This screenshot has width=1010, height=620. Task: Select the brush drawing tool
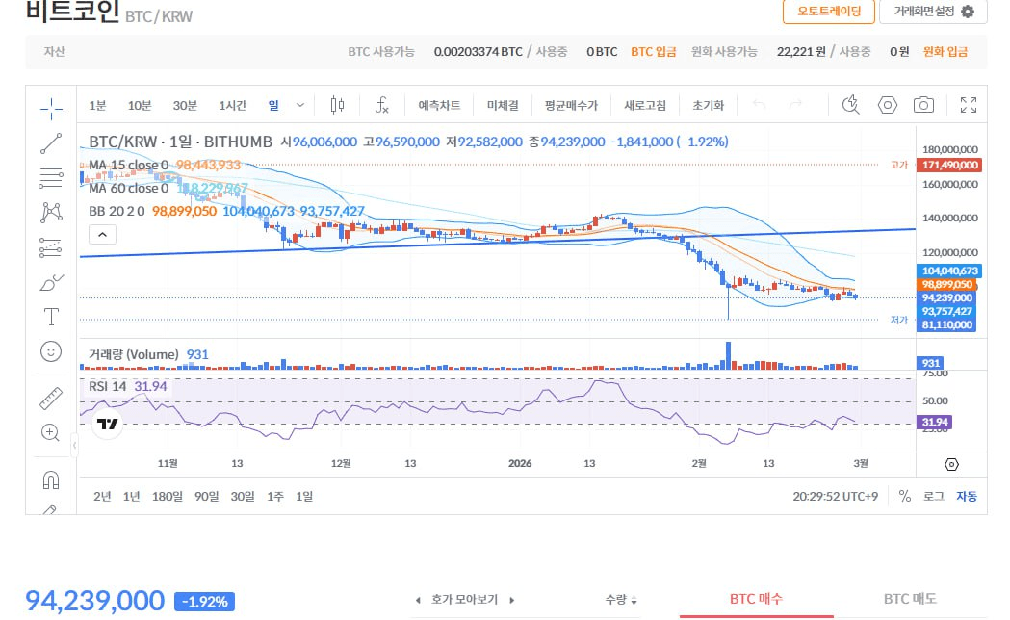tap(51, 282)
